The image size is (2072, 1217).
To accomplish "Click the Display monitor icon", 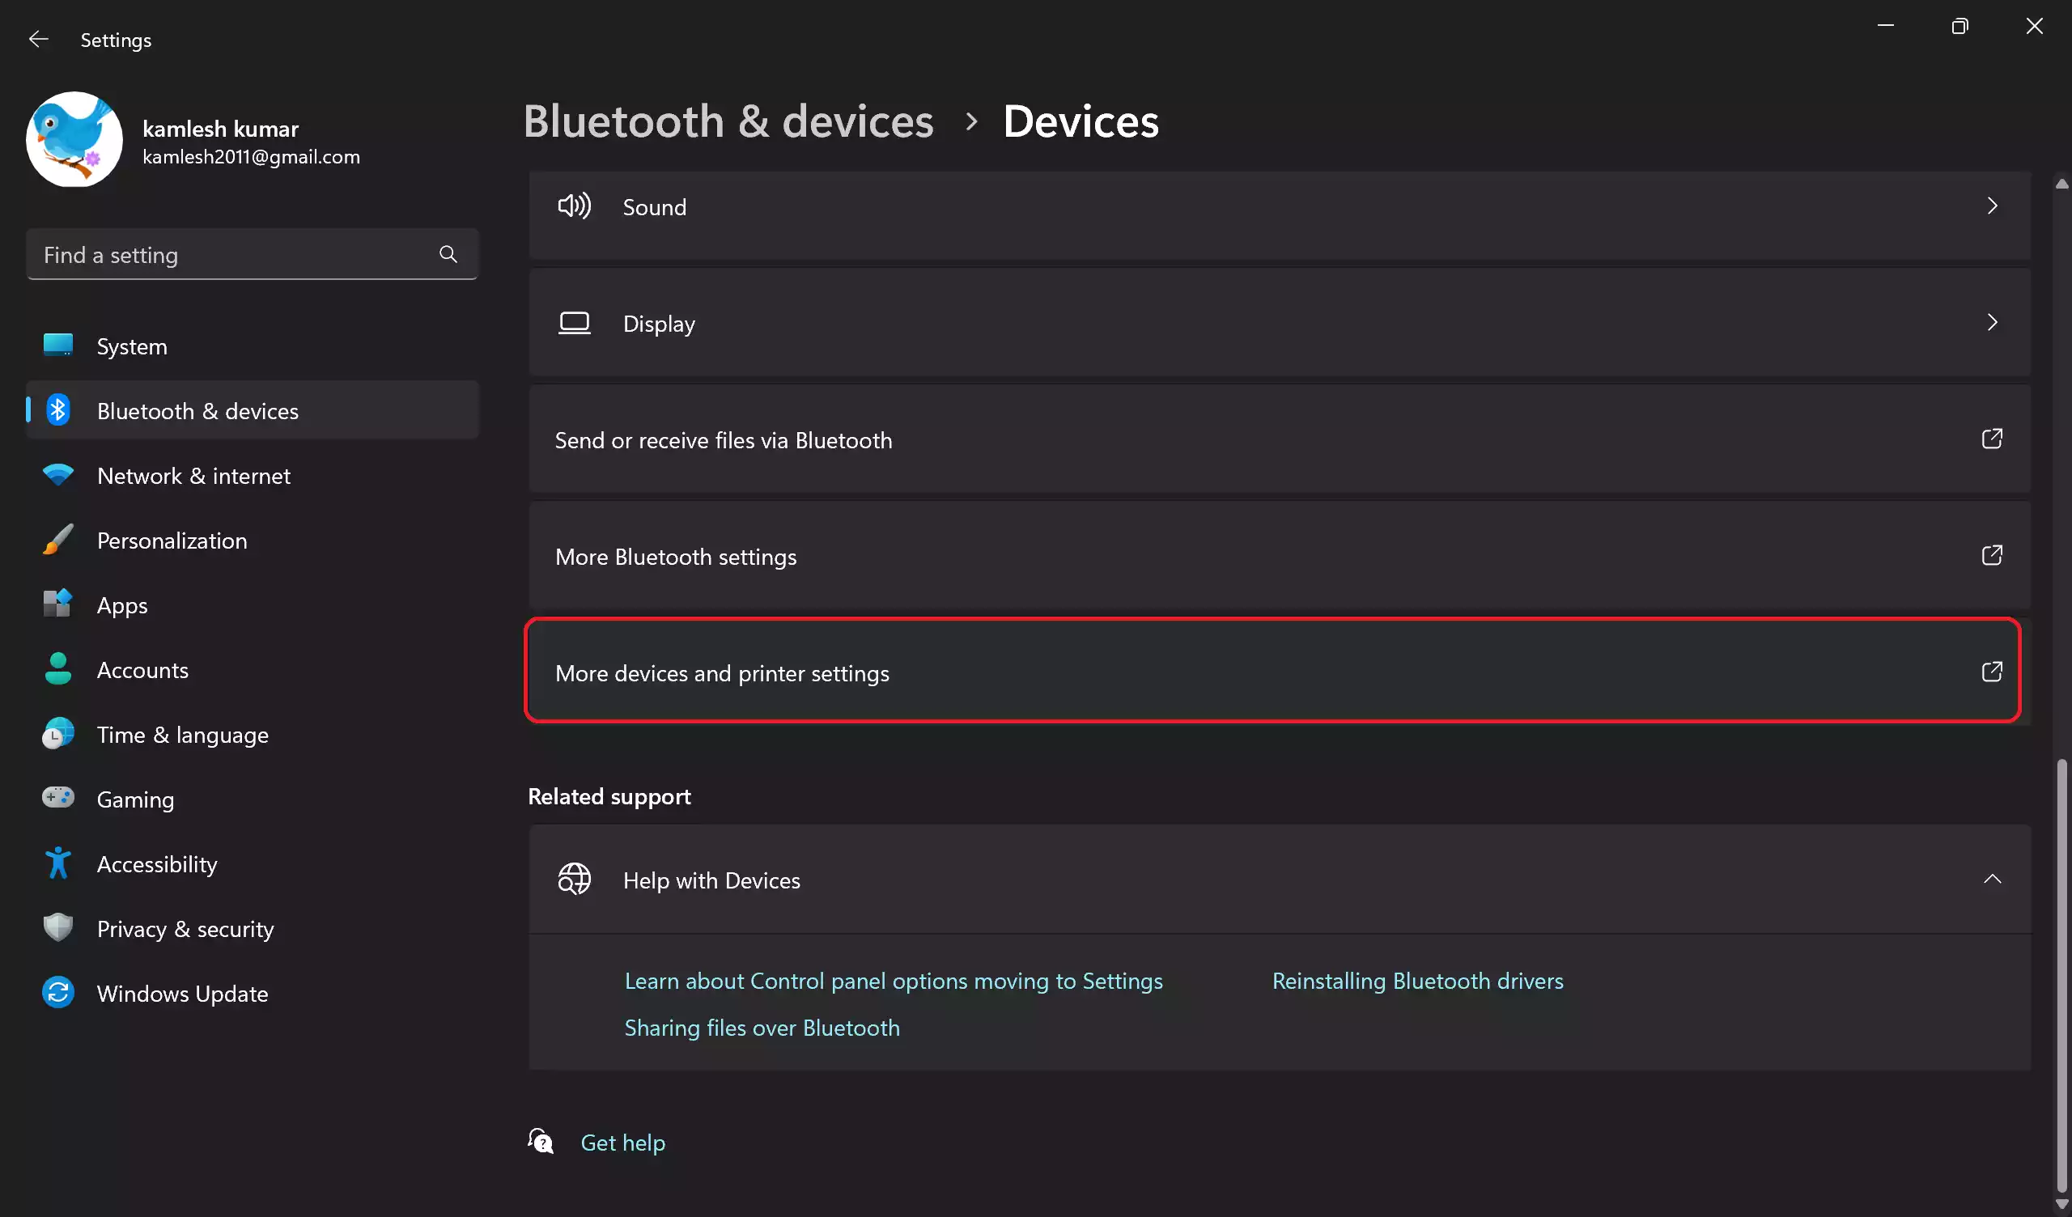I will coord(574,323).
